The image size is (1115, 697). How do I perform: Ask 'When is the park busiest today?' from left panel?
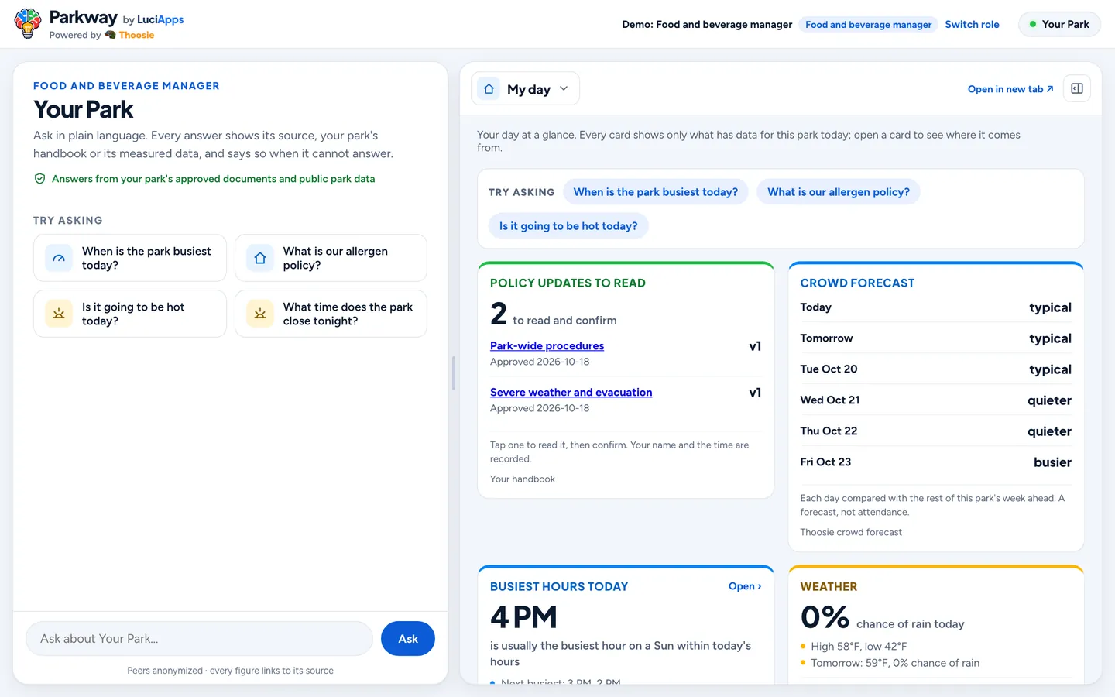coord(130,258)
